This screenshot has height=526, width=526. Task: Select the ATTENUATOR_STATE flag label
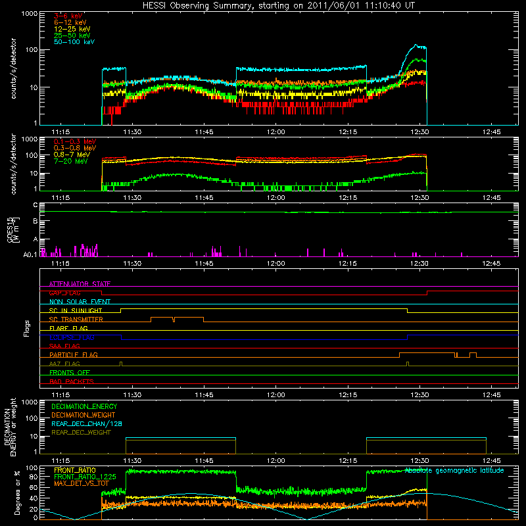(x=80, y=284)
